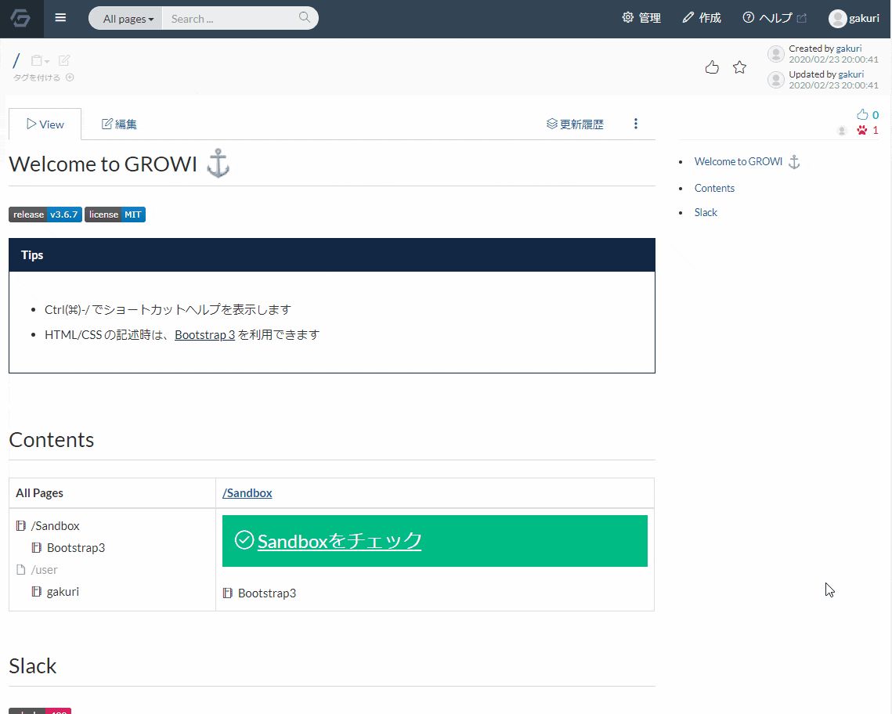Open the hamburger sidebar menu
This screenshot has height=714, width=892.
coord(60,18)
